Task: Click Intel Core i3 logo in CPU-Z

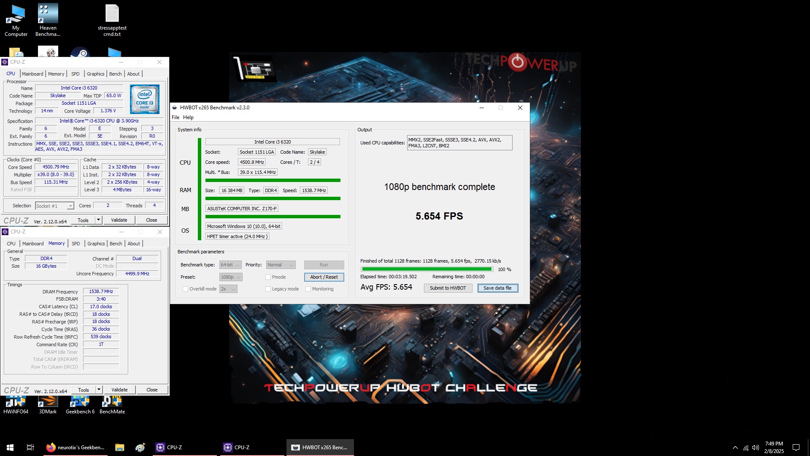Action: click(x=145, y=99)
